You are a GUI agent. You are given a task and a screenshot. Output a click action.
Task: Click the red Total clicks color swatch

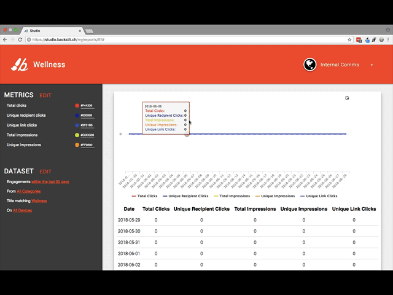click(77, 106)
